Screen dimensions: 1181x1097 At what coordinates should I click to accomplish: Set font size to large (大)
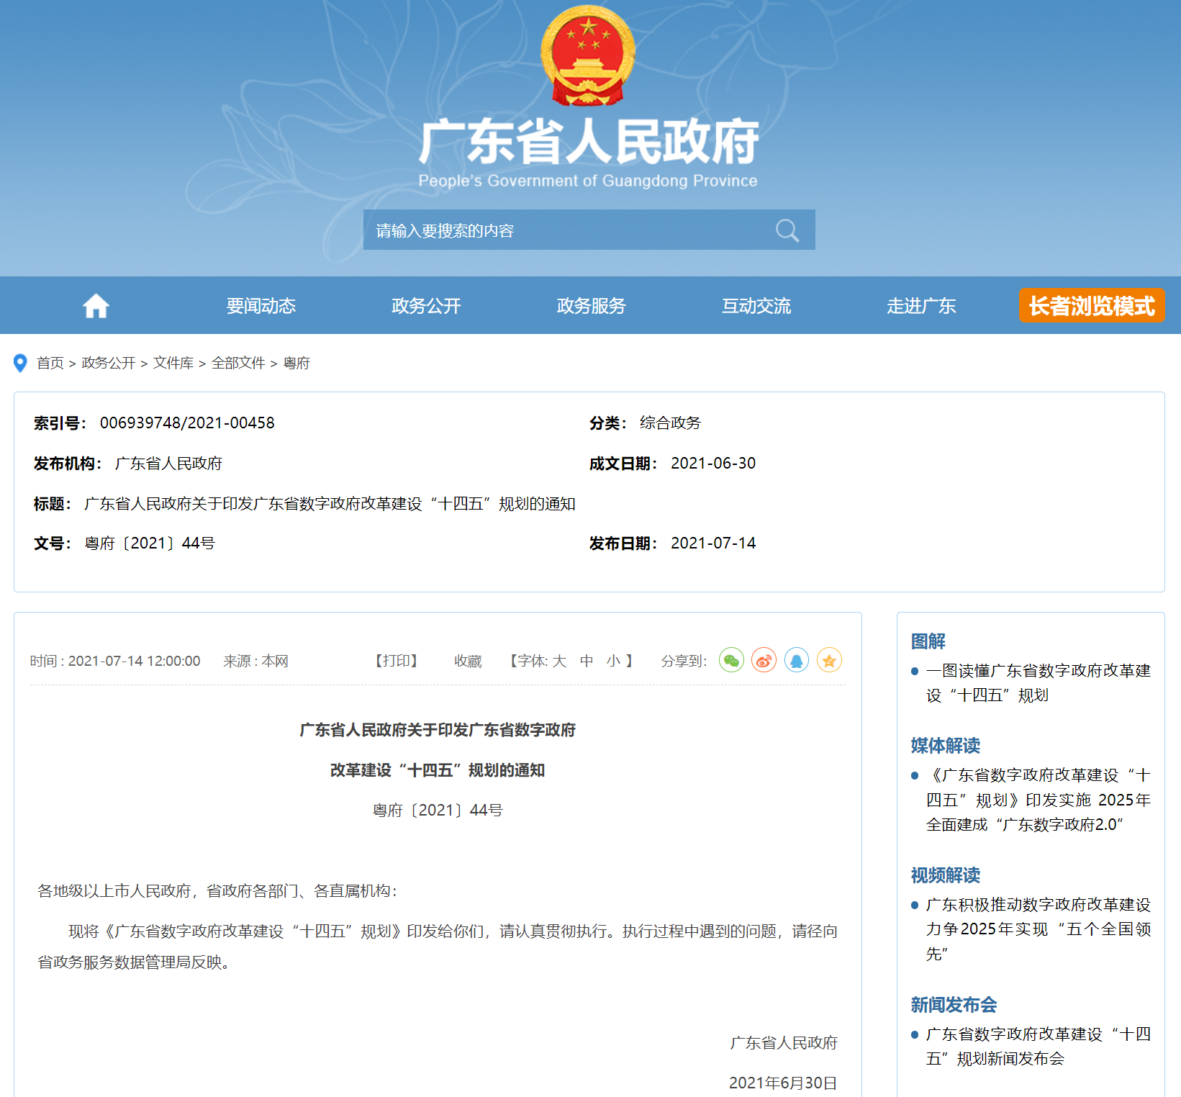click(x=559, y=661)
